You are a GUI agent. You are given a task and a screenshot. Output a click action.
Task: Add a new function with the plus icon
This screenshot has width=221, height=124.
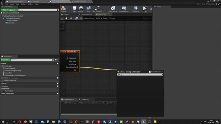coord(58,78)
